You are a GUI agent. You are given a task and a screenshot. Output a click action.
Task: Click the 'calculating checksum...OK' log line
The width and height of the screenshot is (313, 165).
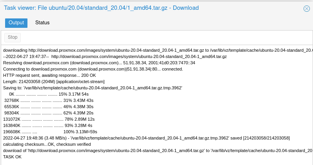[53, 144]
